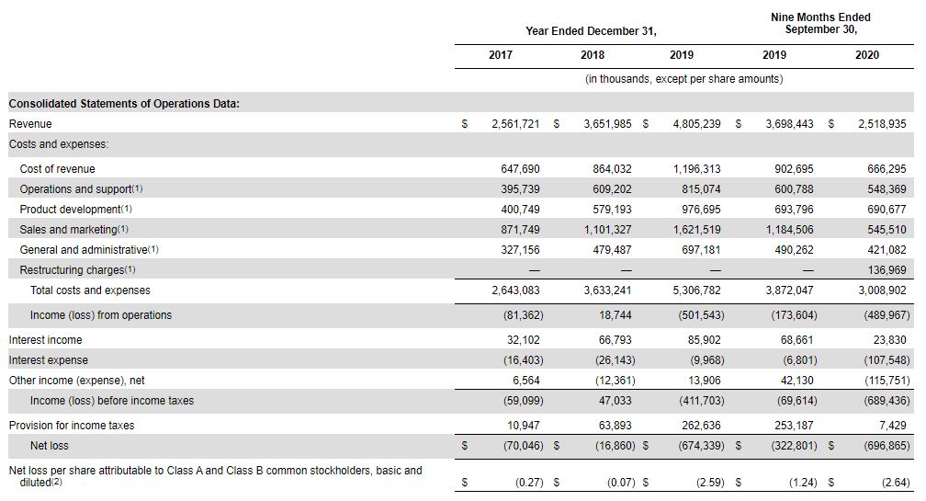Click the 'Year Ended December 31,' header
The image size is (926, 501).
(592, 30)
